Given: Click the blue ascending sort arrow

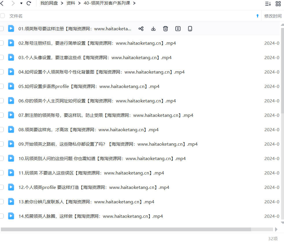Looking at the screenshot, I should 257,16.
